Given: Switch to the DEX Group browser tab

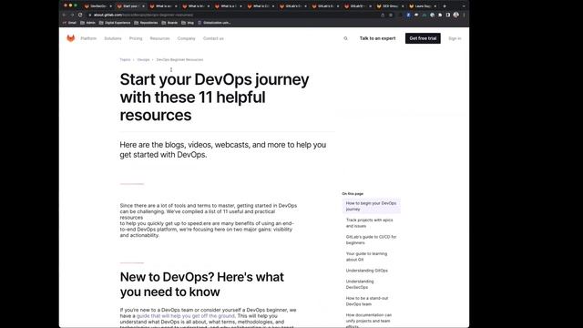Looking at the screenshot, I should point(389,6).
